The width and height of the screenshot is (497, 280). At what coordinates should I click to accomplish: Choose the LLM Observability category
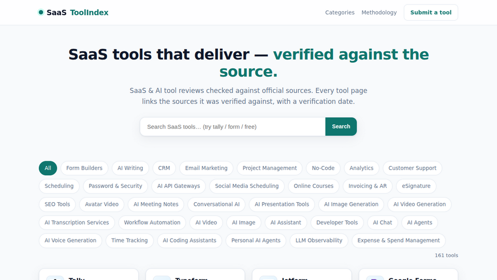[319, 241]
